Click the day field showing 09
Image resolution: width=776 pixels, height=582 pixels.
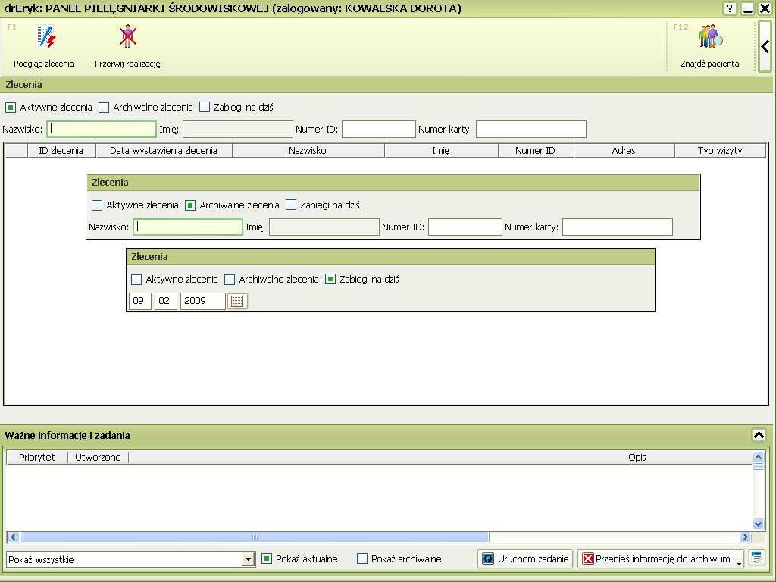coord(140,301)
